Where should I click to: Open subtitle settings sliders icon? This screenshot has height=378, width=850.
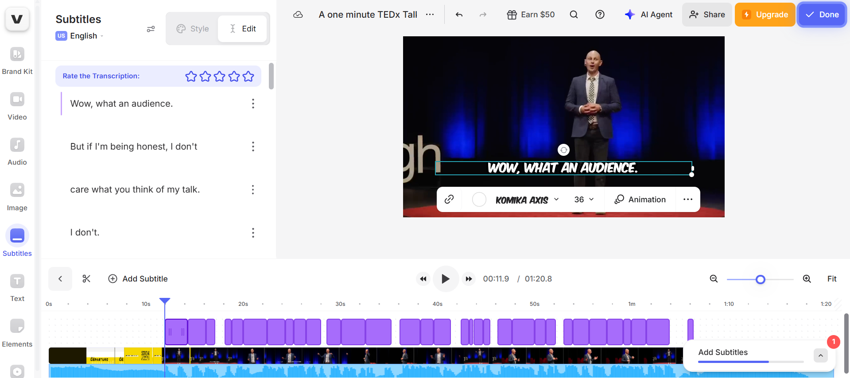(151, 29)
